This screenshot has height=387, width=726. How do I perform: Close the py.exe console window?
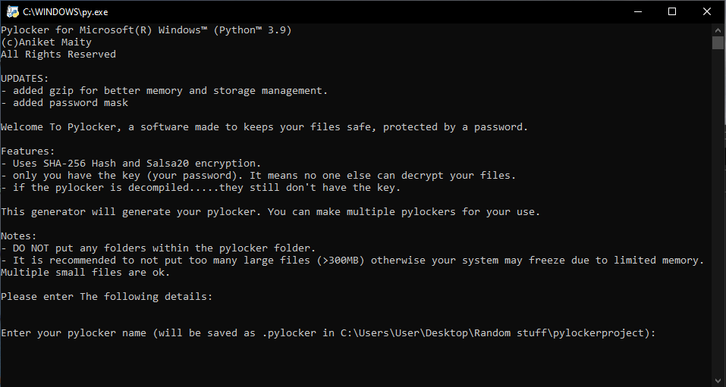click(707, 11)
